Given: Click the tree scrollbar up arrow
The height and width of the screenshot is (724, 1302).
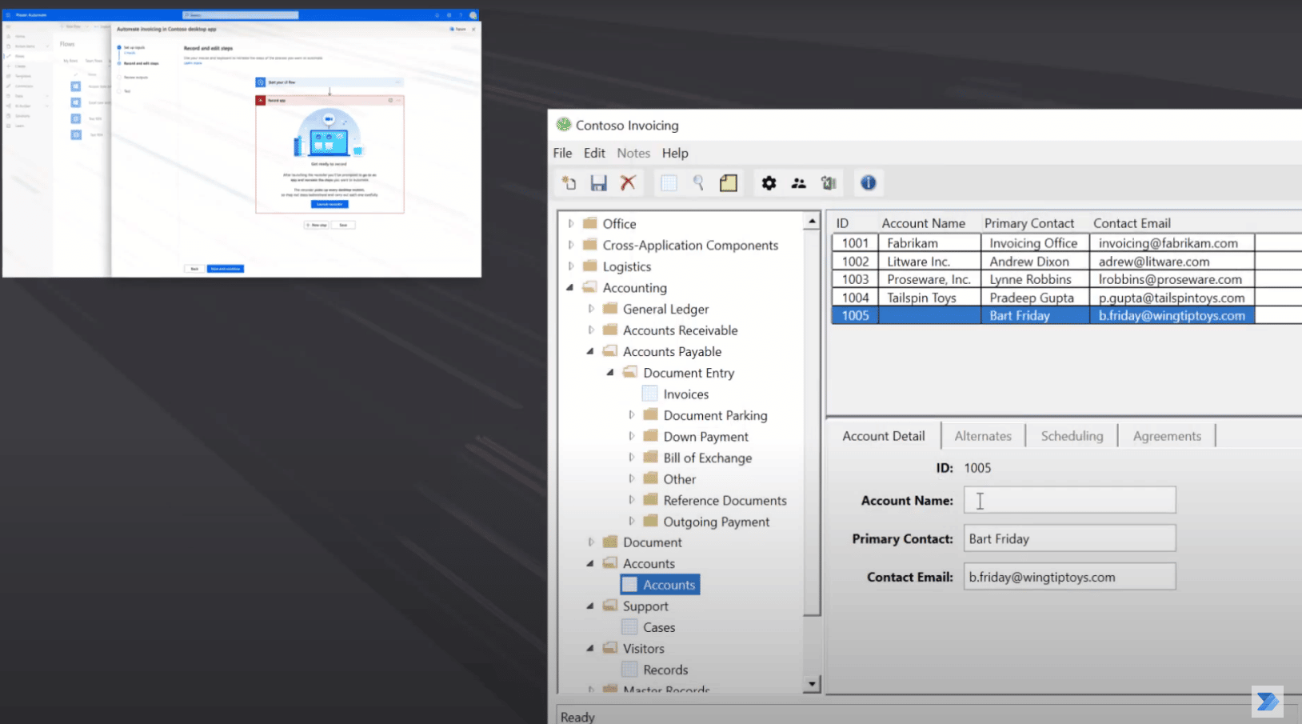Looking at the screenshot, I should point(812,221).
